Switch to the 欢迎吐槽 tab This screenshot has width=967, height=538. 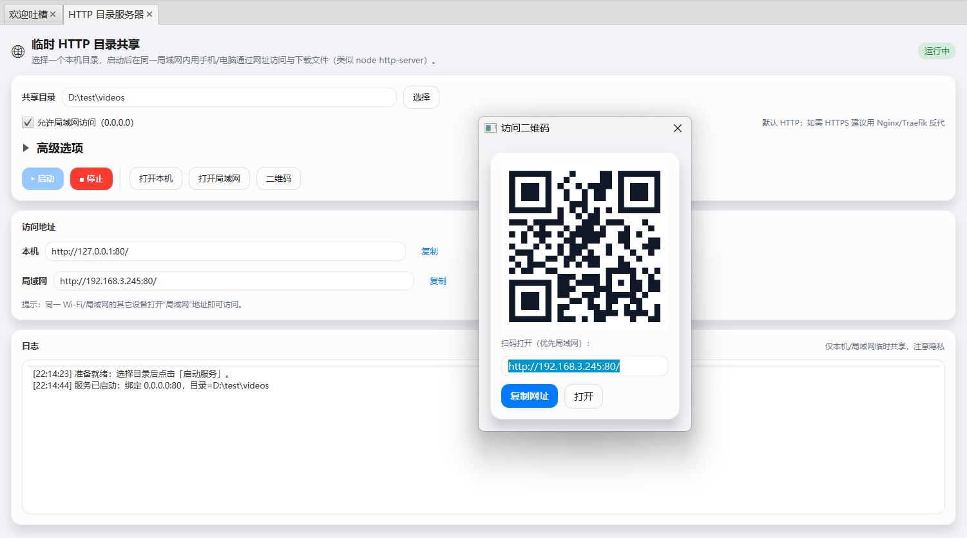(28, 14)
